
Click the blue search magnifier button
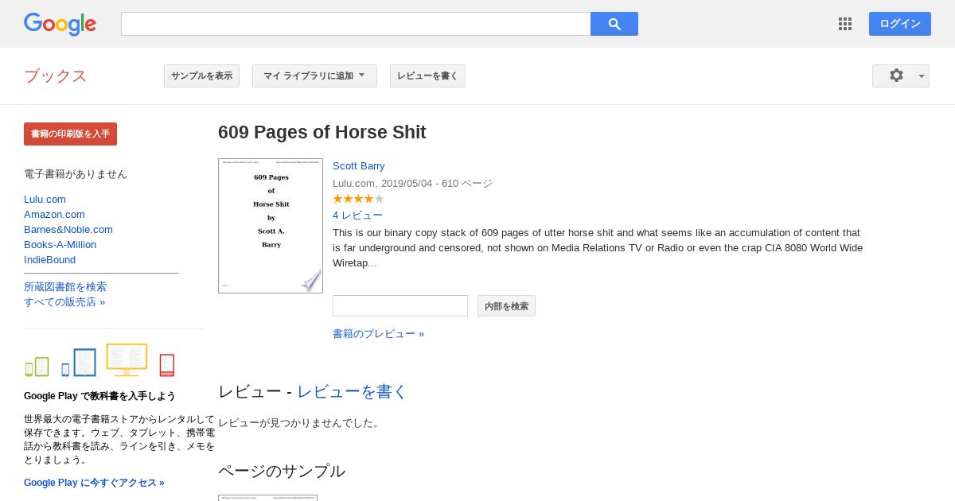[x=614, y=24]
